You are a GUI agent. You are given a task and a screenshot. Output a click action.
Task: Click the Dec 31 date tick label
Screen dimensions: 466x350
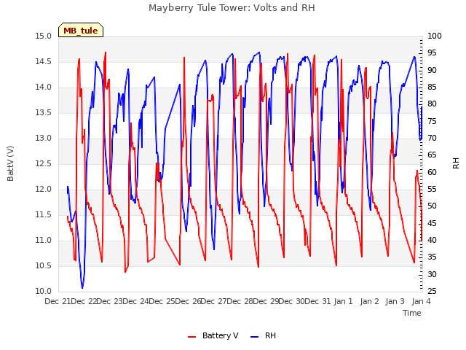click(318, 301)
